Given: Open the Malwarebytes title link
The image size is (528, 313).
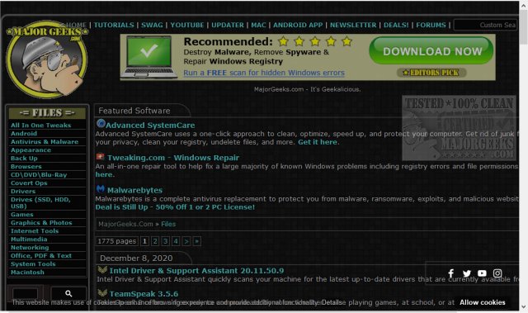Looking at the screenshot, I should pyautogui.click(x=134, y=190).
